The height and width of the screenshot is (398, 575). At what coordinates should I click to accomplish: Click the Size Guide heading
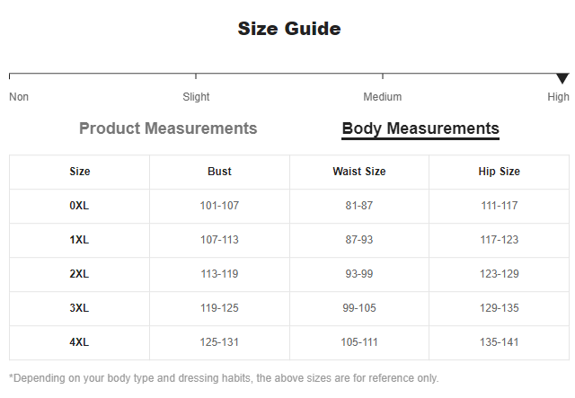pyautogui.click(x=288, y=29)
